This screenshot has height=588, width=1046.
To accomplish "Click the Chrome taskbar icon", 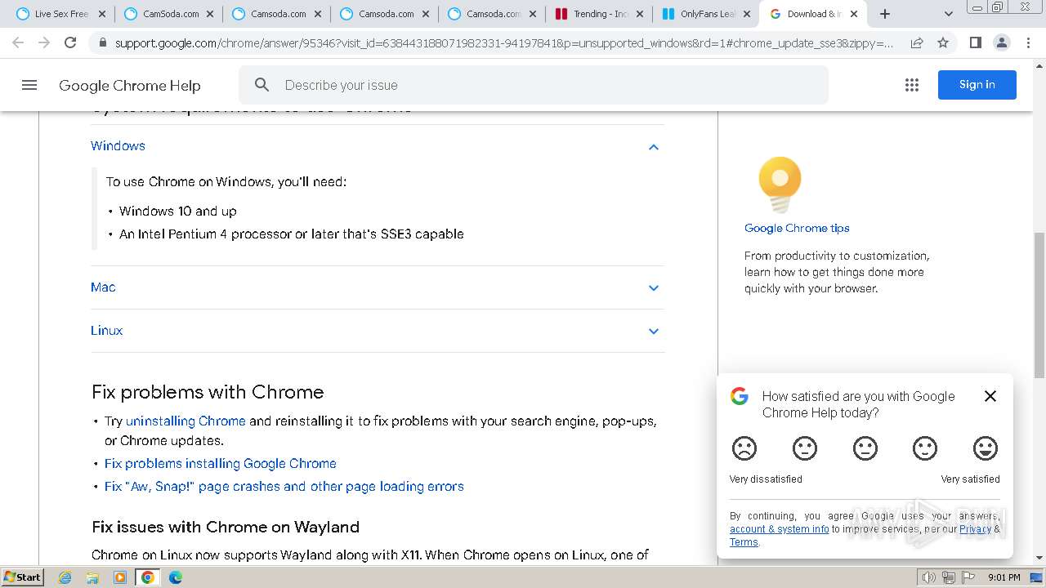I will pyautogui.click(x=148, y=577).
